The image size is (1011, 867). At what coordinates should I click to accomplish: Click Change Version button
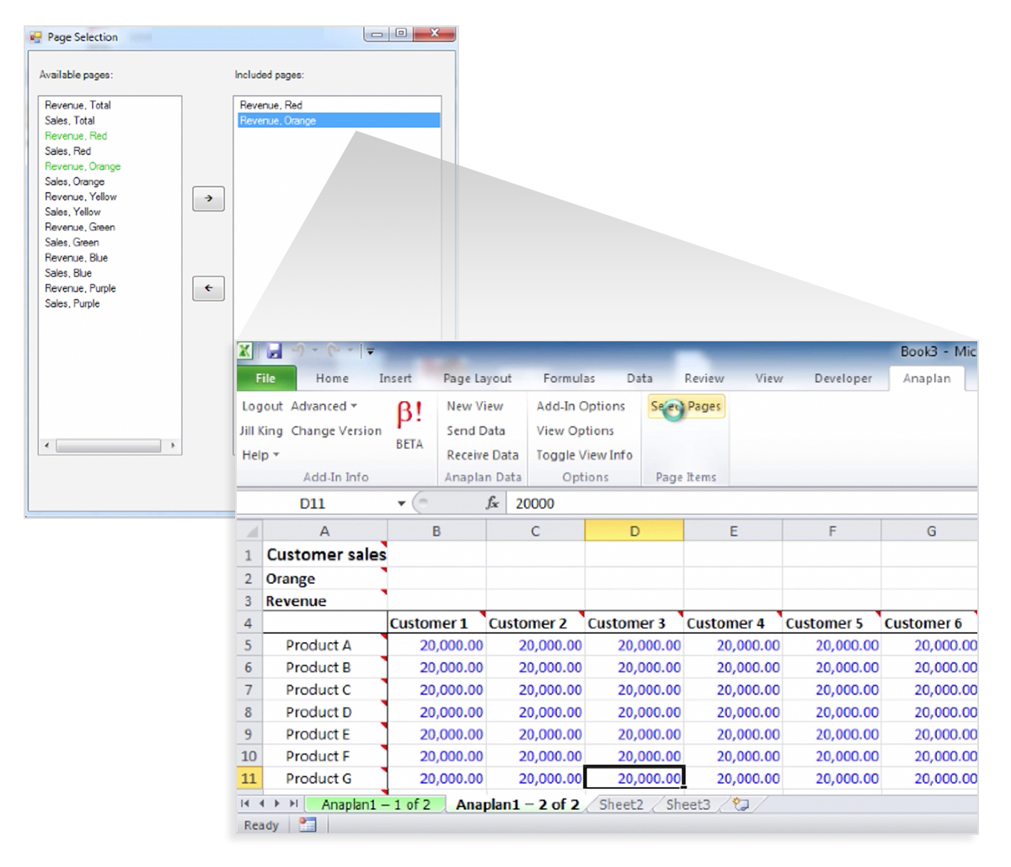[x=336, y=431]
